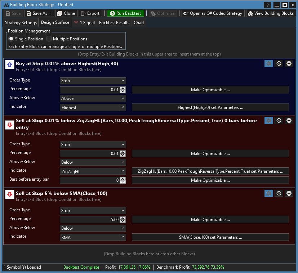The image size is (298, 273).
Task: Open Above/Below dropdown in SMA block
Action: coord(93,228)
